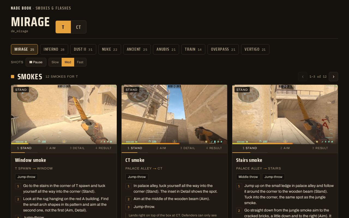This screenshot has height=218, width=349.
Task: Show Detail step of Window smoke
Action: click(x=77, y=148)
